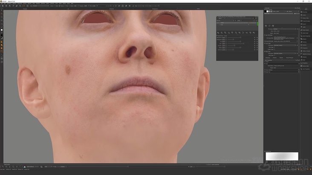Screen dimensions: 312x175
Task: Select the Base layer in the floating panel
Action: [237, 25]
